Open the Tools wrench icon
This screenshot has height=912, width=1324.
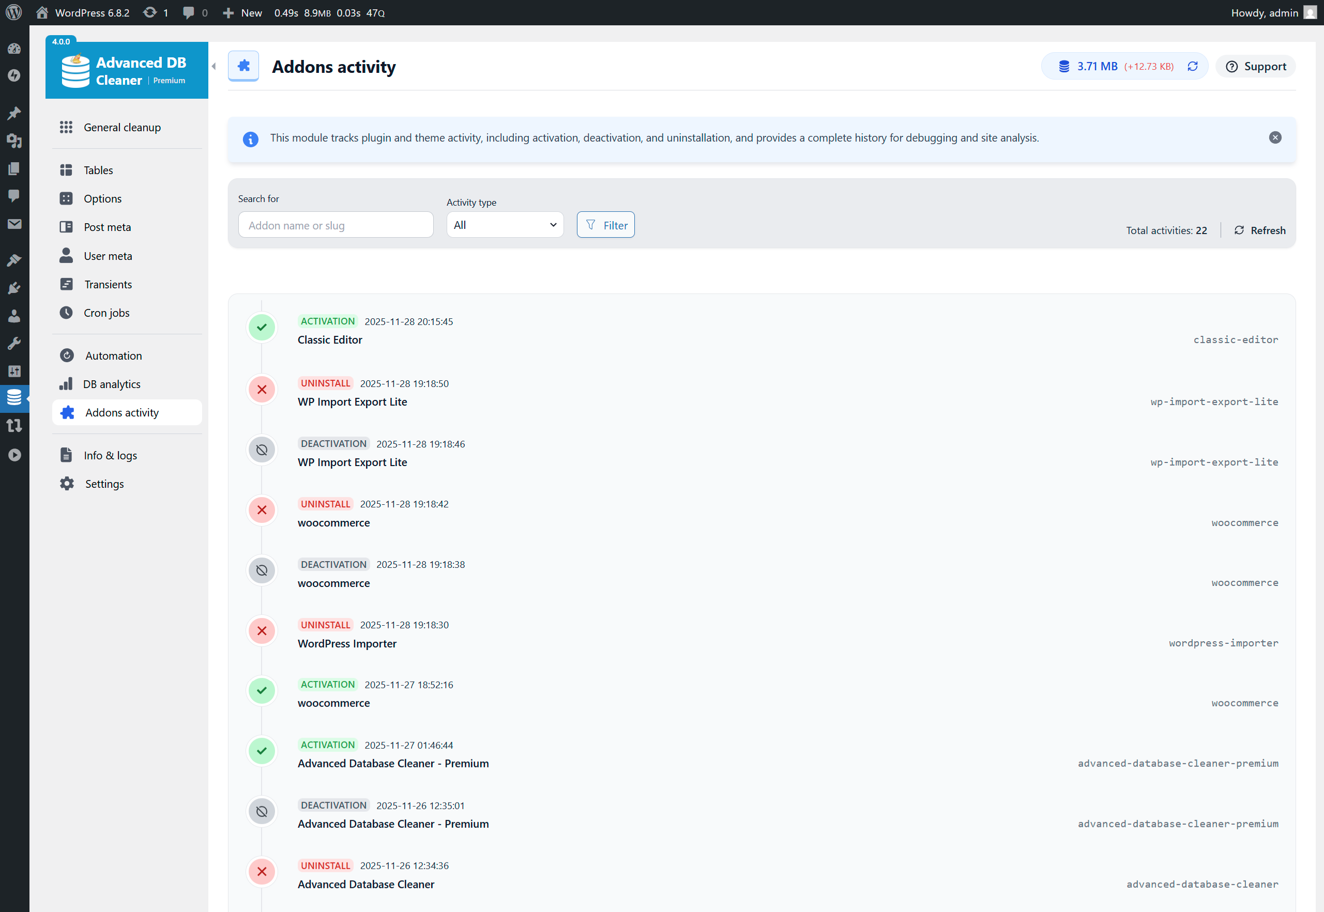pyautogui.click(x=14, y=343)
